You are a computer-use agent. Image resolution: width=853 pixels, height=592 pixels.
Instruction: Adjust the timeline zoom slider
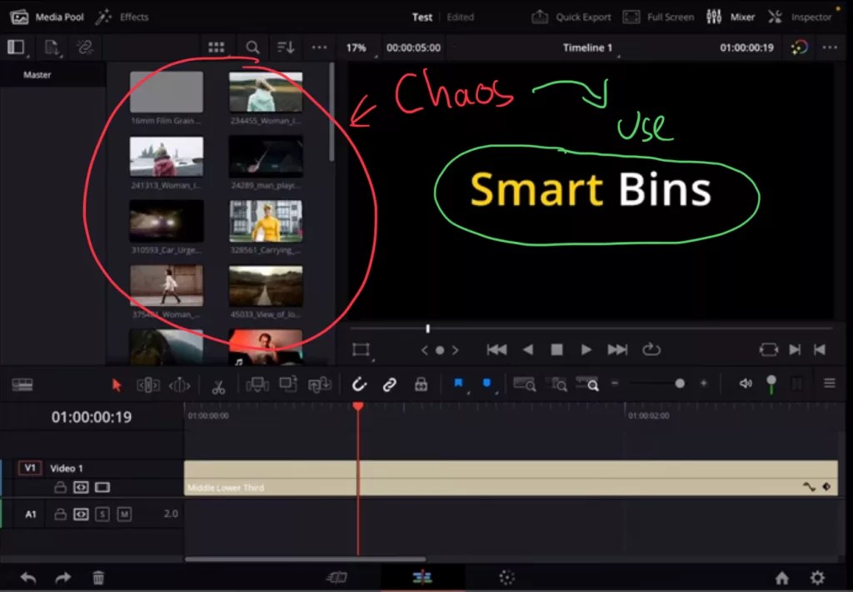(680, 384)
